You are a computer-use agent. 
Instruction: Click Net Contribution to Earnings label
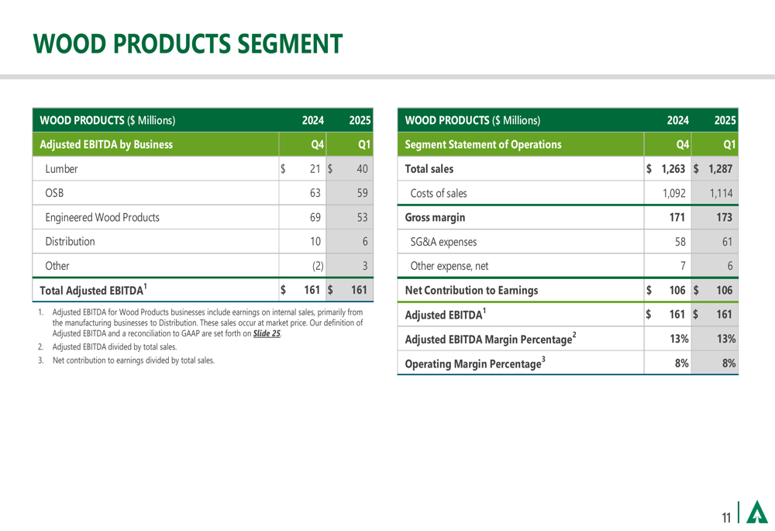coord(471,290)
